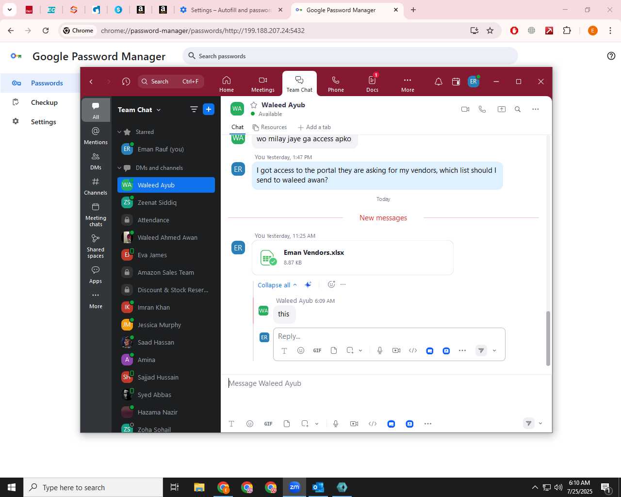Click AI companion sparkle on thread
621x497 pixels.
(308, 285)
